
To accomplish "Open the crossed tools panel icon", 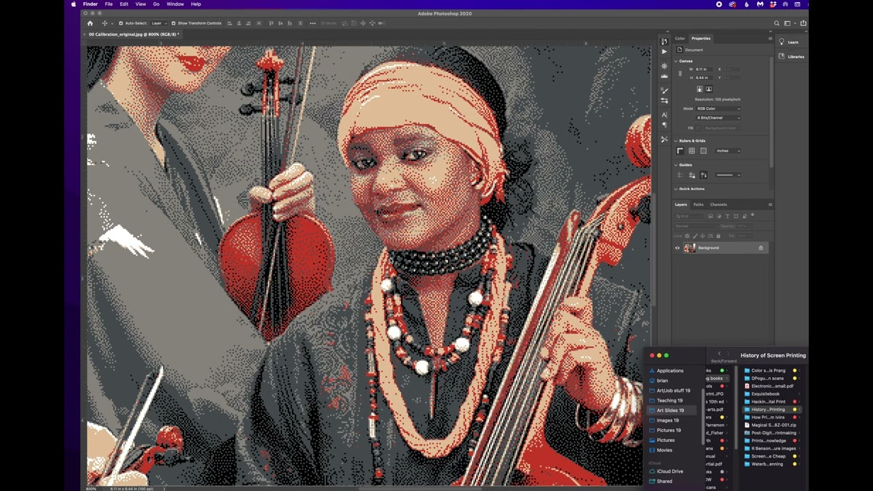I will (664, 139).
